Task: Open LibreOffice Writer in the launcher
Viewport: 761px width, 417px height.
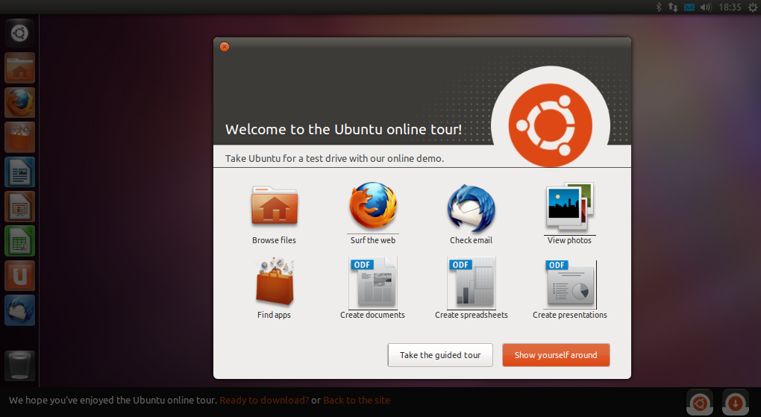Action: pyautogui.click(x=19, y=172)
